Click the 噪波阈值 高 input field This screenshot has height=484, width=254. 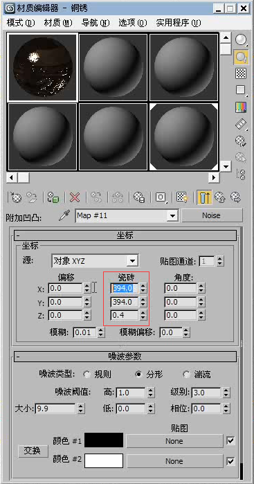click(x=131, y=393)
